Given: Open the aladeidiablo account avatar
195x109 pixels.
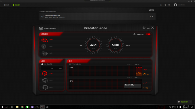Looking at the screenshot, I should click(x=175, y=5).
